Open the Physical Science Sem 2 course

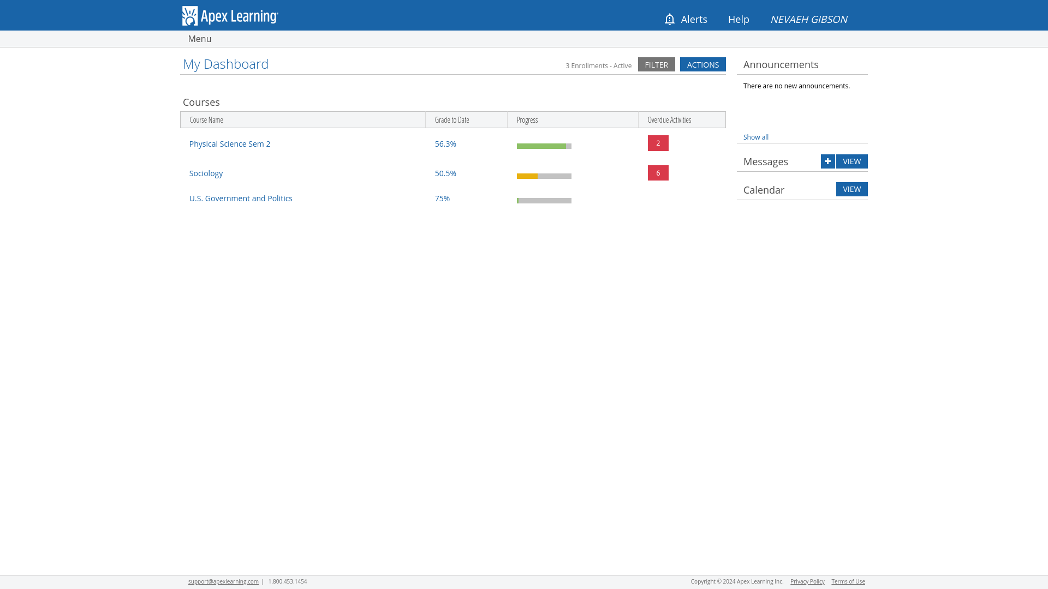(230, 144)
